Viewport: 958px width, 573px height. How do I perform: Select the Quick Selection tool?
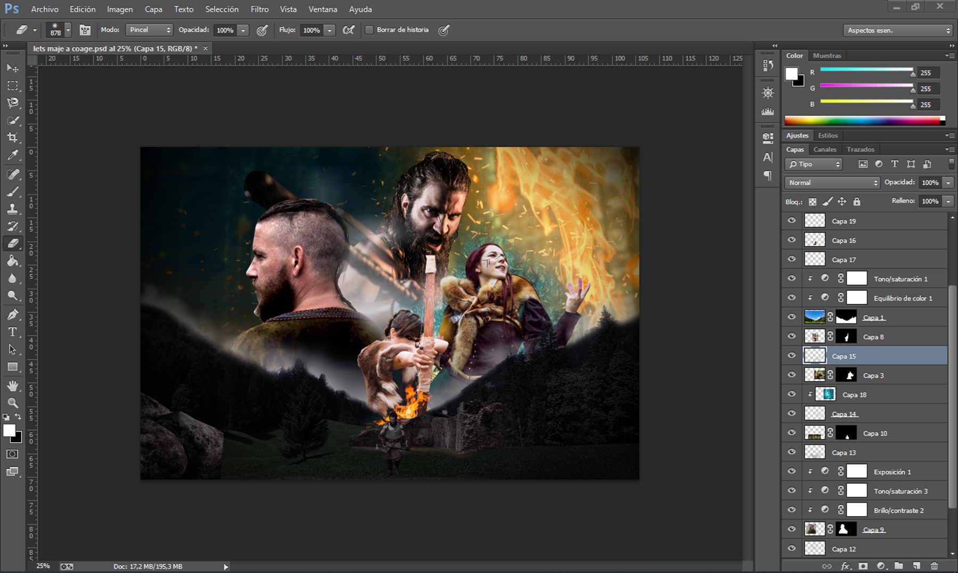click(13, 120)
